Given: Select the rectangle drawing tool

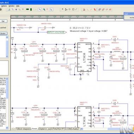Looking at the screenshot, I should (x=73, y=10).
